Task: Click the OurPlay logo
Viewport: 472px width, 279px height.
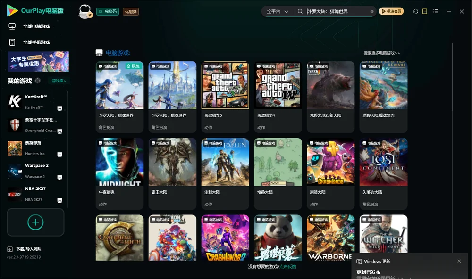Action: pyautogui.click(x=35, y=10)
